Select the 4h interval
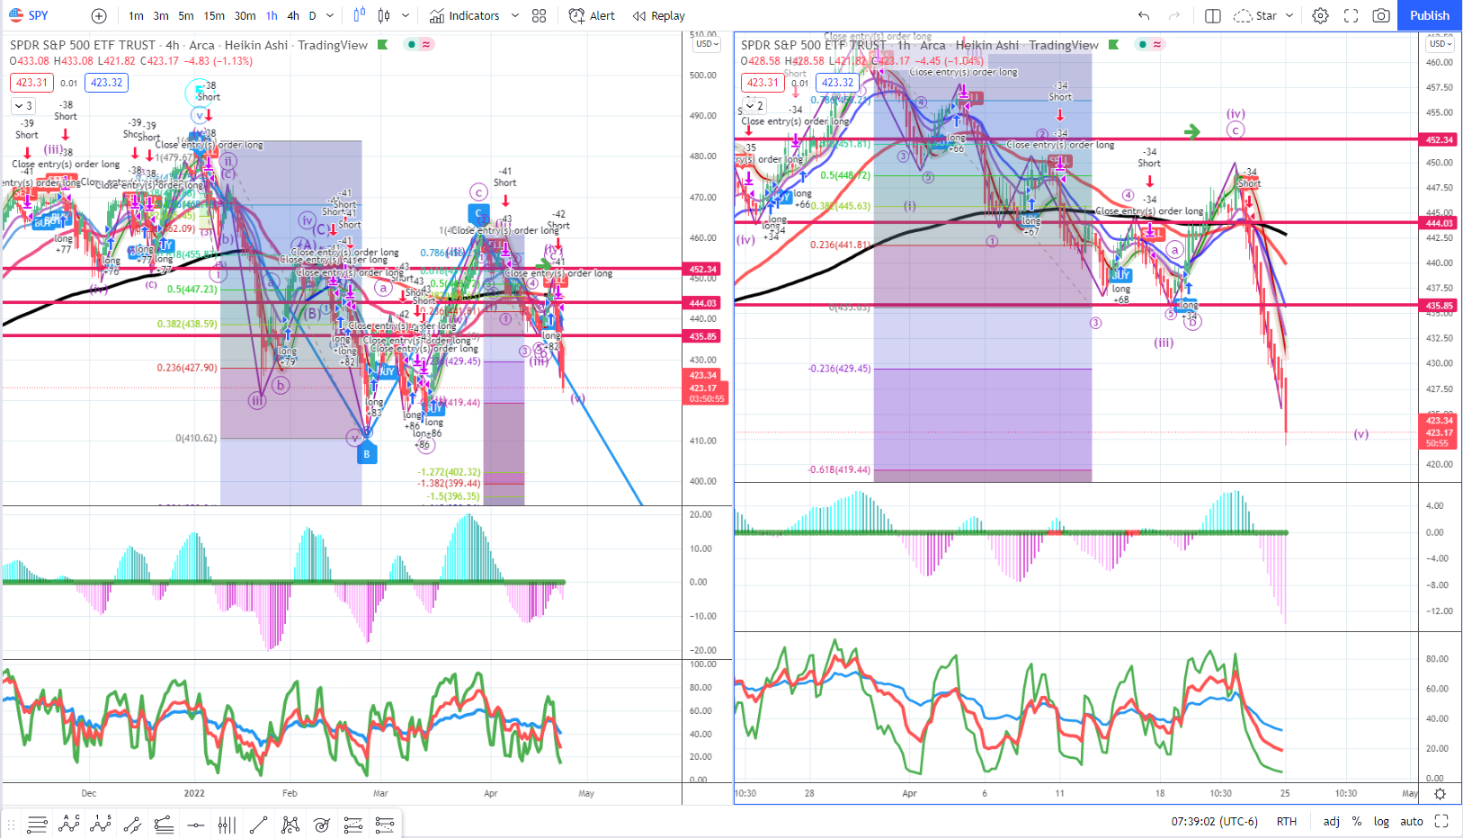The width and height of the screenshot is (1463, 838). click(x=293, y=15)
